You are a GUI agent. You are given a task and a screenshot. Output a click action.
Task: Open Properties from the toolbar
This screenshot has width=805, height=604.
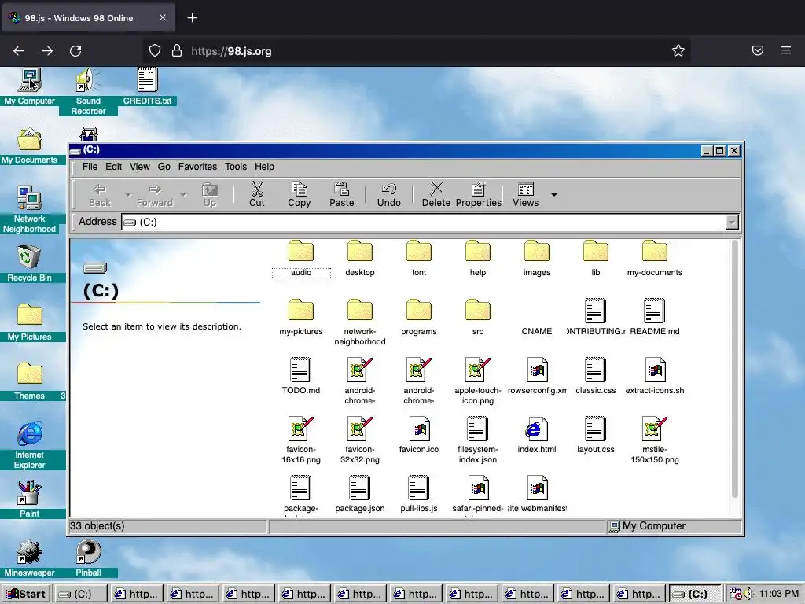[x=479, y=194]
